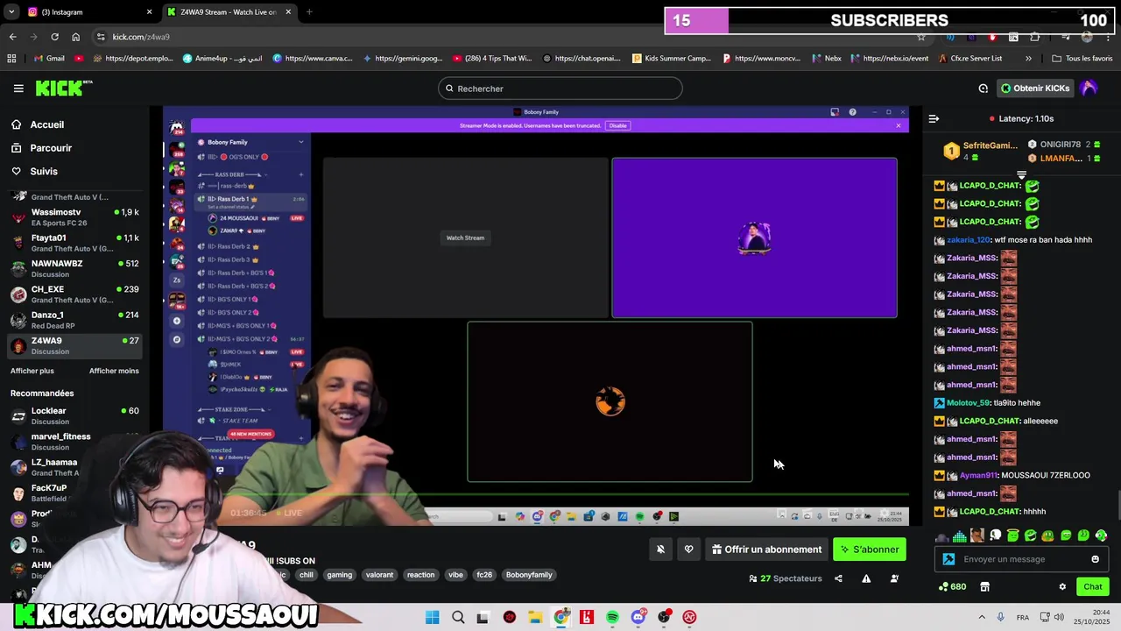
Task: Open a new browser tab
Action: coord(309,12)
